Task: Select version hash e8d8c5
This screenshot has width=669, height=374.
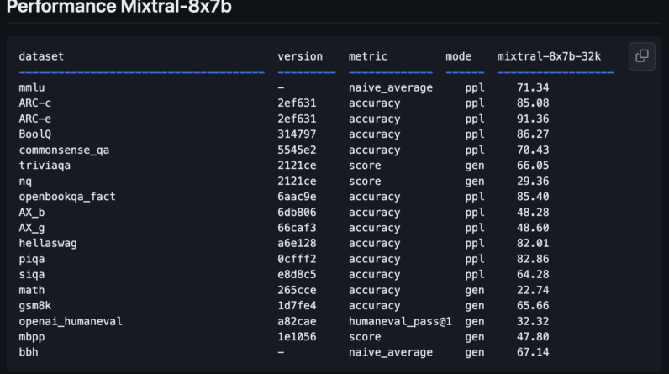Action: pyautogui.click(x=297, y=275)
